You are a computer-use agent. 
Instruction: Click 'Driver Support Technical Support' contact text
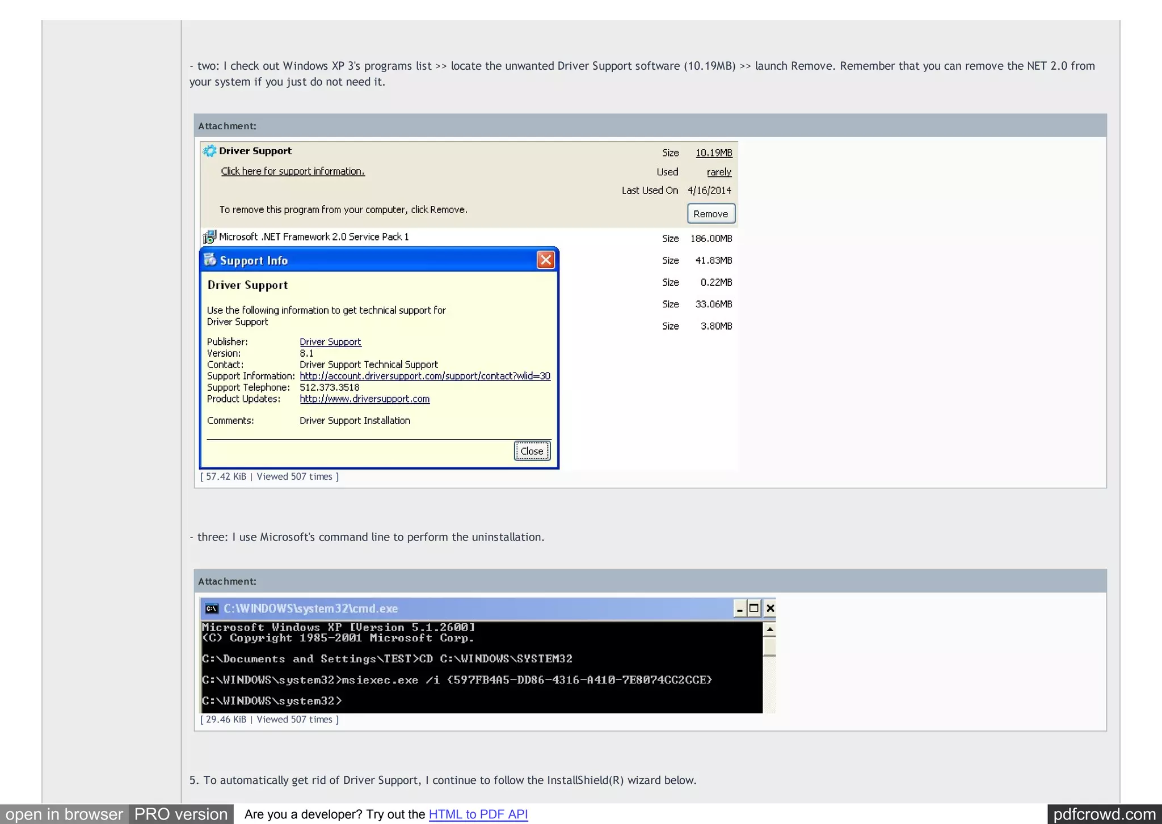click(x=369, y=365)
